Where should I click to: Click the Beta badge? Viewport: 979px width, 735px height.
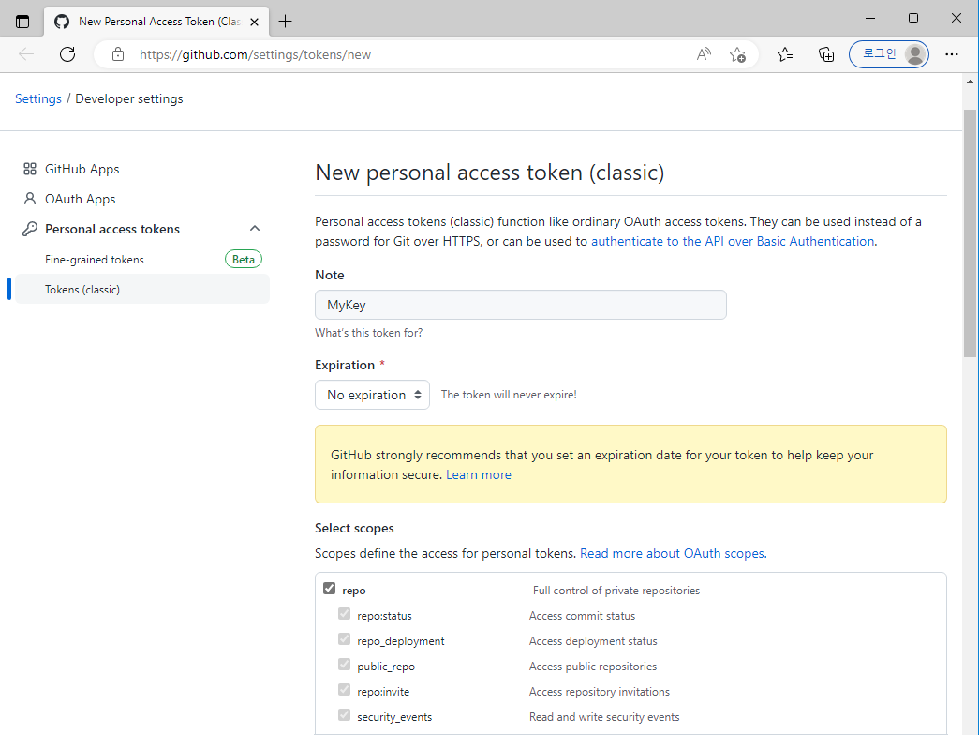click(244, 260)
